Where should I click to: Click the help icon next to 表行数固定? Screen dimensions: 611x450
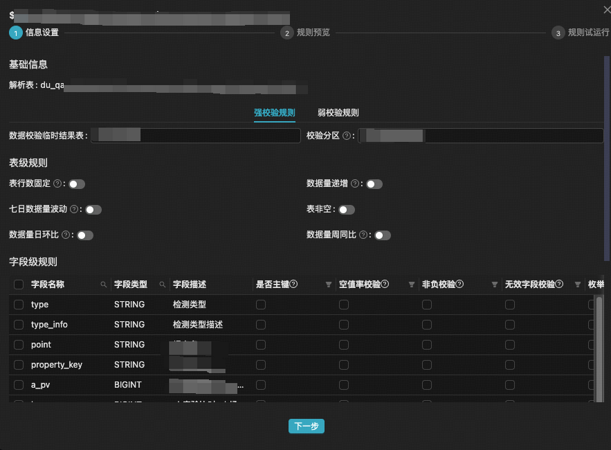[57, 184]
